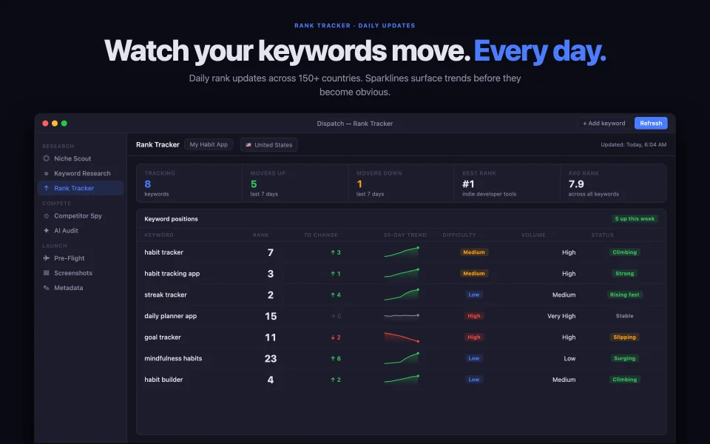Image resolution: width=710 pixels, height=444 pixels.
Task: Click the Rising fast status badge
Action: [x=624, y=295]
